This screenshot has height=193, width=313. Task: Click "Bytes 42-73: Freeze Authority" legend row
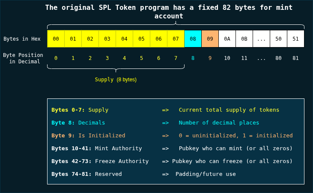pos(100,161)
